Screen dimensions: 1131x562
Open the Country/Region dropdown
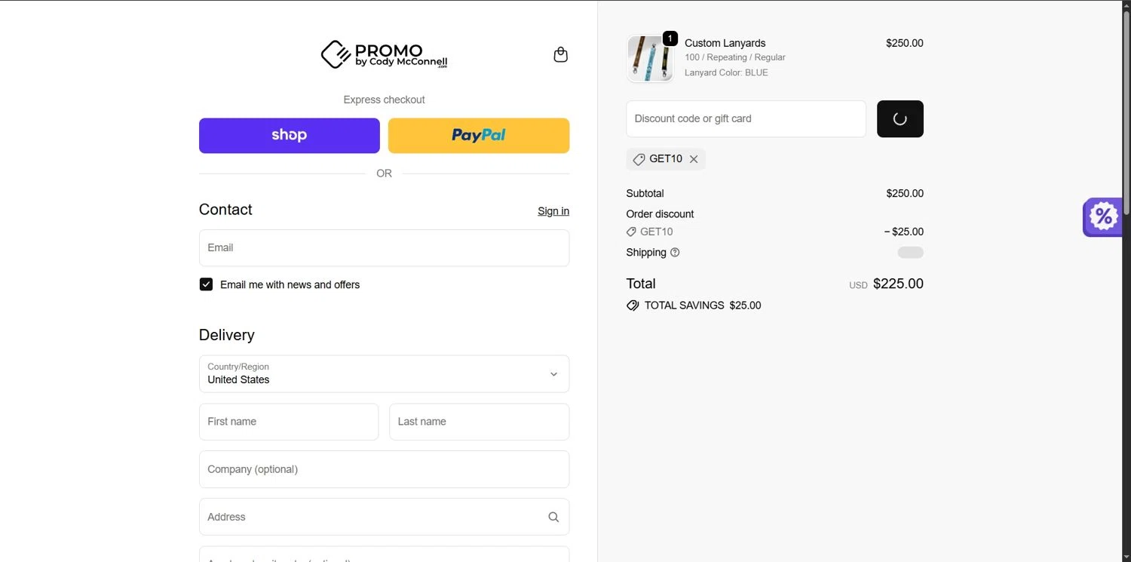pos(384,374)
